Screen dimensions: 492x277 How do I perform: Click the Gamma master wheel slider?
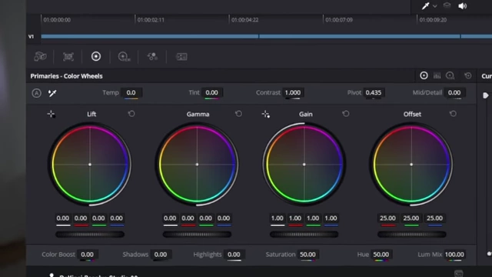(x=197, y=234)
